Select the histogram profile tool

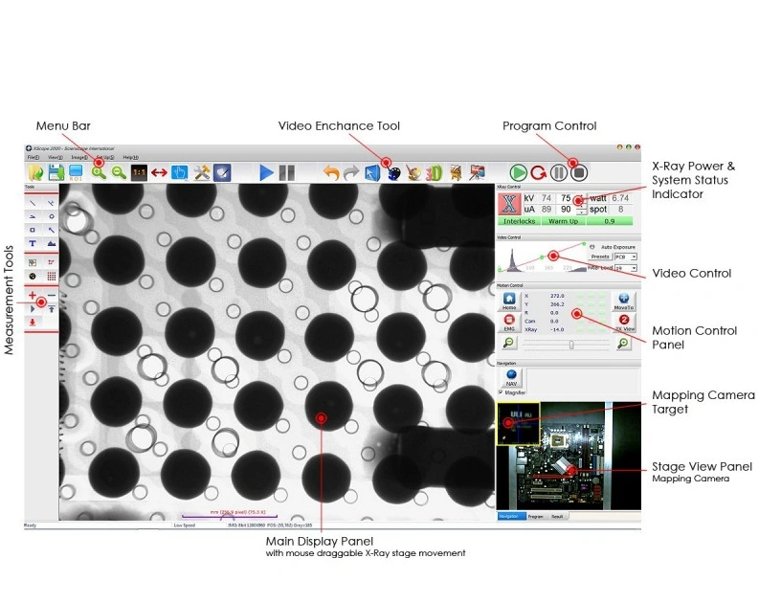pos(52,243)
